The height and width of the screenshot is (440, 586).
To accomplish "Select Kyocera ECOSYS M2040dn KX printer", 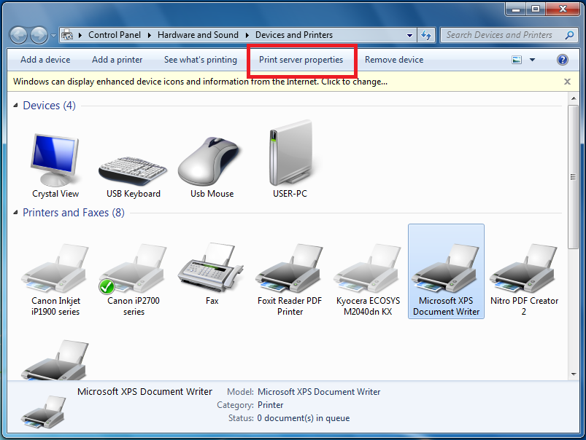I will click(x=368, y=280).
